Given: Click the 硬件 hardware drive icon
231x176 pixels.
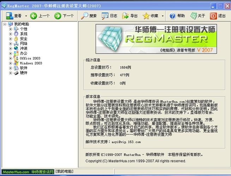Looking at the screenshot, I should pos(16,73).
